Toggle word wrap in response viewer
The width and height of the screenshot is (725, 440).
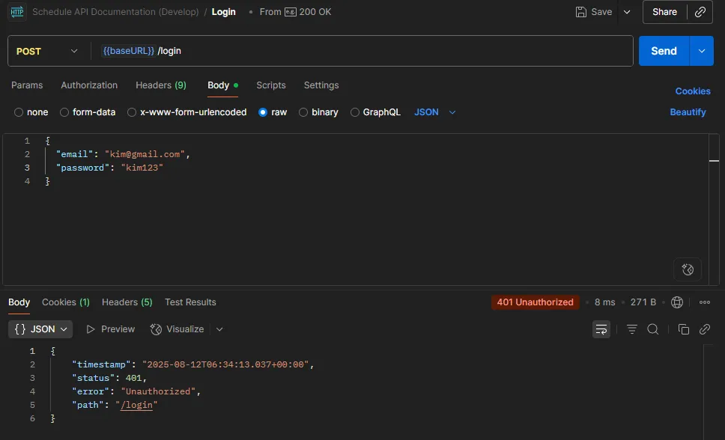[601, 329]
